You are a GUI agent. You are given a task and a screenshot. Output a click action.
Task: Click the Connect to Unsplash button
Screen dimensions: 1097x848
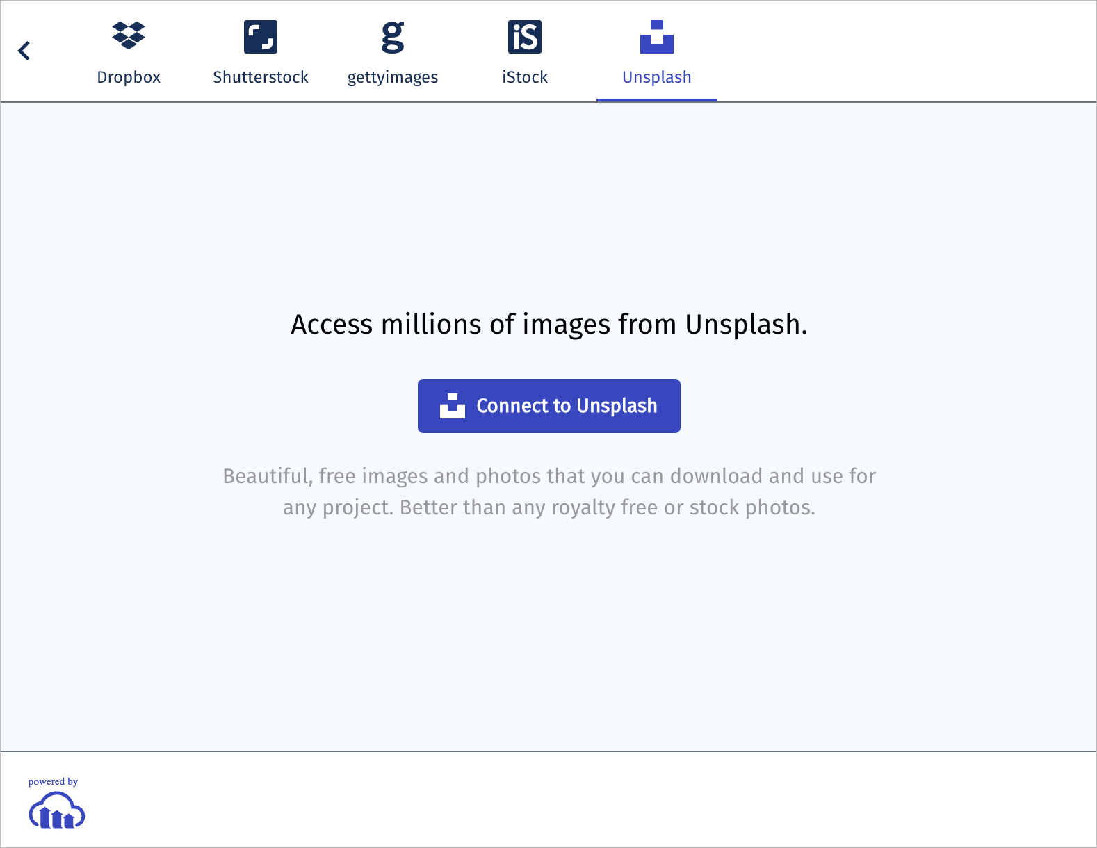click(549, 406)
